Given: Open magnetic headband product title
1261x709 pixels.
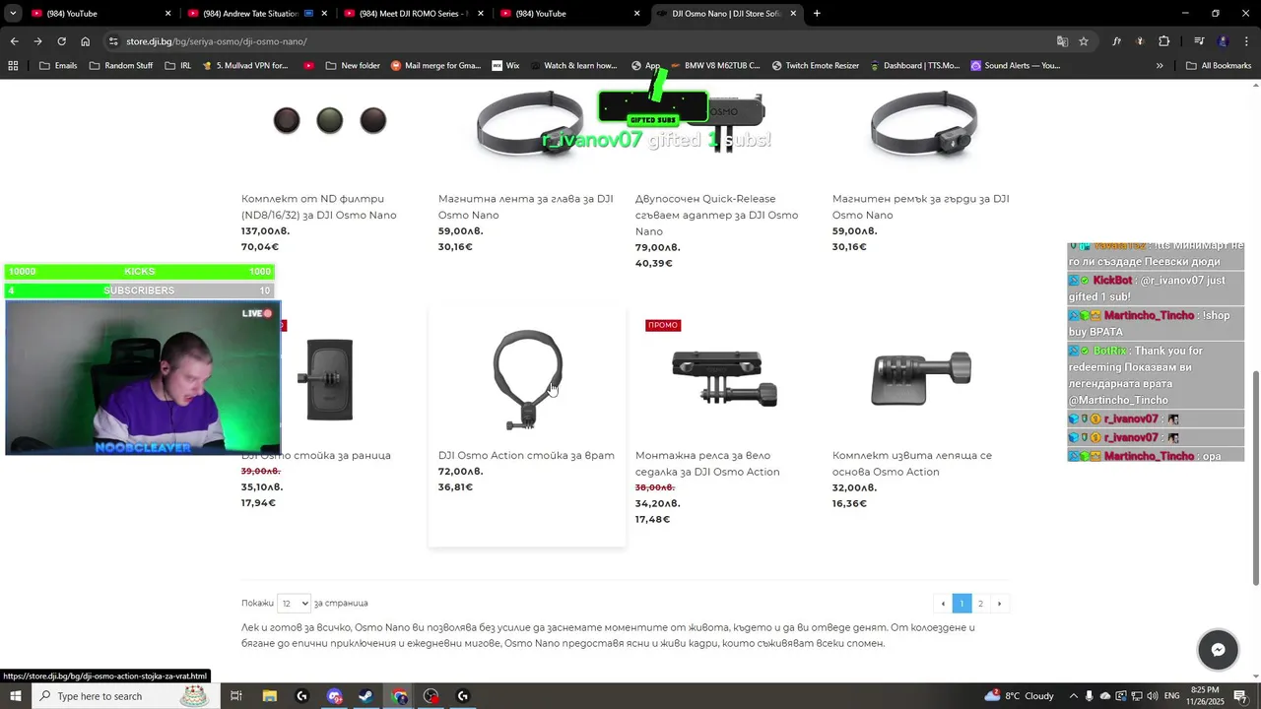Looking at the screenshot, I should coord(526,207).
